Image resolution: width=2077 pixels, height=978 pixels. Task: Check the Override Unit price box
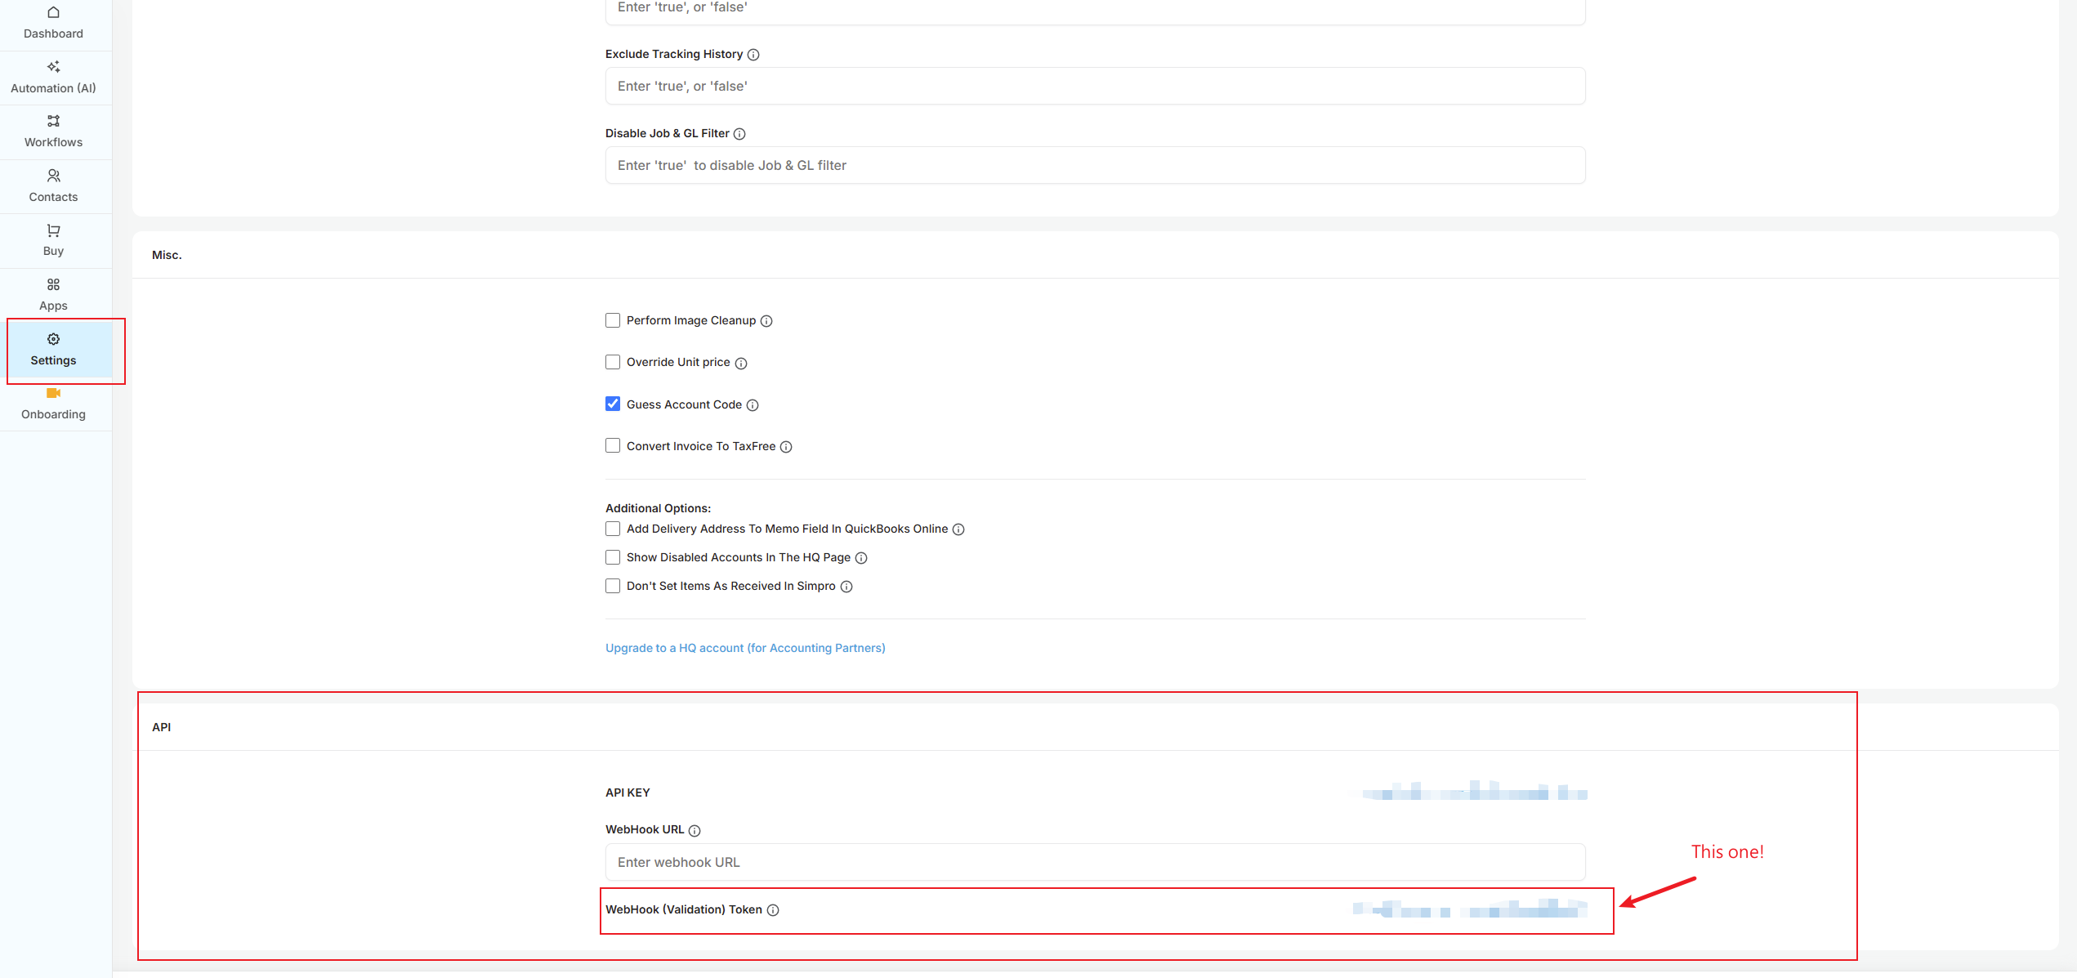point(613,362)
